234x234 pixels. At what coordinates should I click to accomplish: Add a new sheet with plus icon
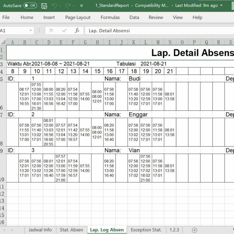(x=194, y=230)
